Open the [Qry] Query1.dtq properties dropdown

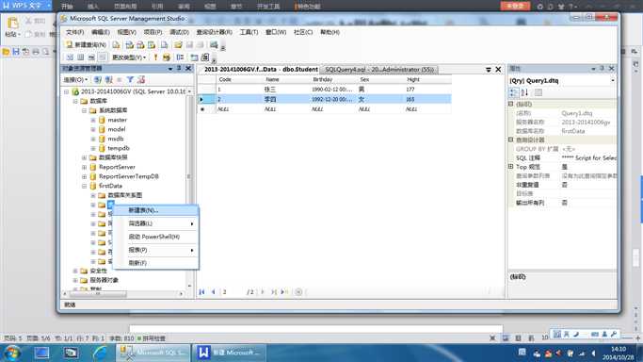[613, 81]
